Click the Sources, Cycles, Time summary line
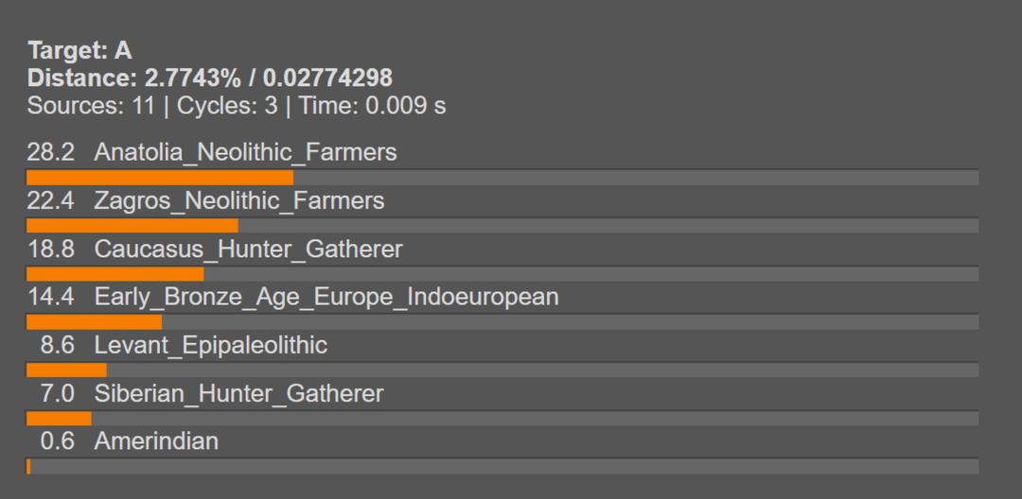 click(237, 106)
